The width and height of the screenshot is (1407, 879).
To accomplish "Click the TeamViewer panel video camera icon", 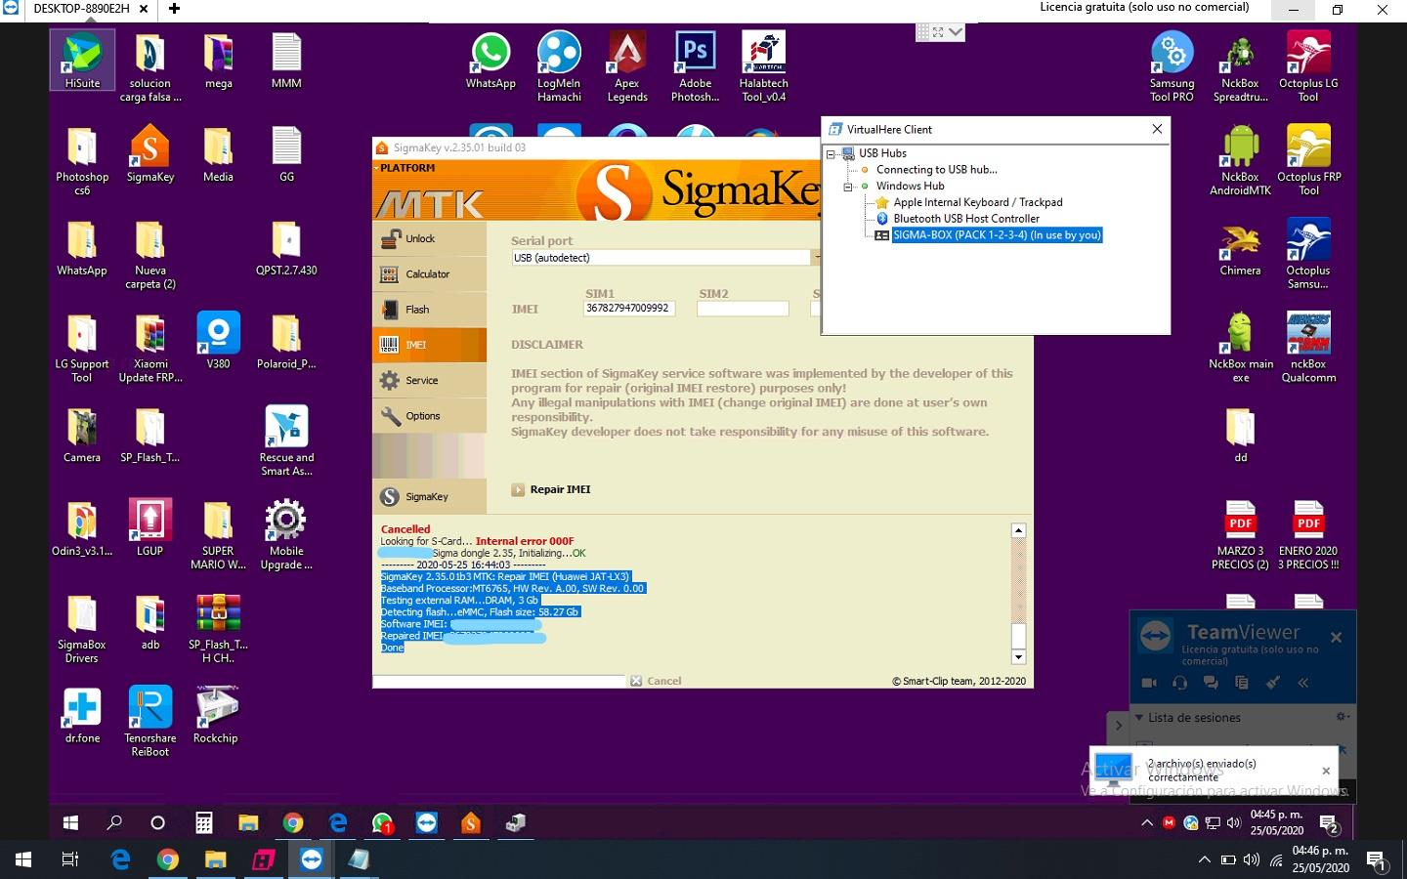I will (x=1149, y=683).
